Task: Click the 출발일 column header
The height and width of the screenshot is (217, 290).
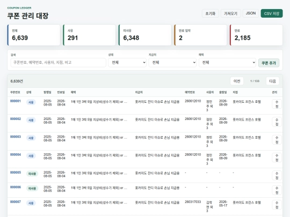Action: point(223,92)
